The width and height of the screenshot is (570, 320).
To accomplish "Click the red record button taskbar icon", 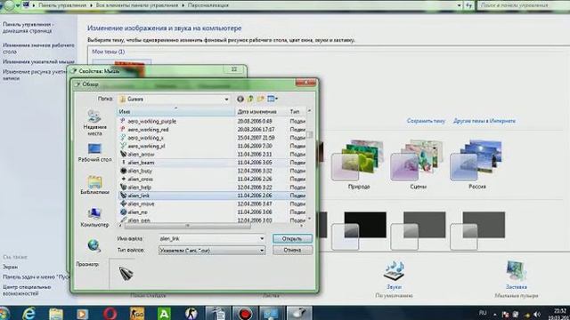I will tap(245, 313).
